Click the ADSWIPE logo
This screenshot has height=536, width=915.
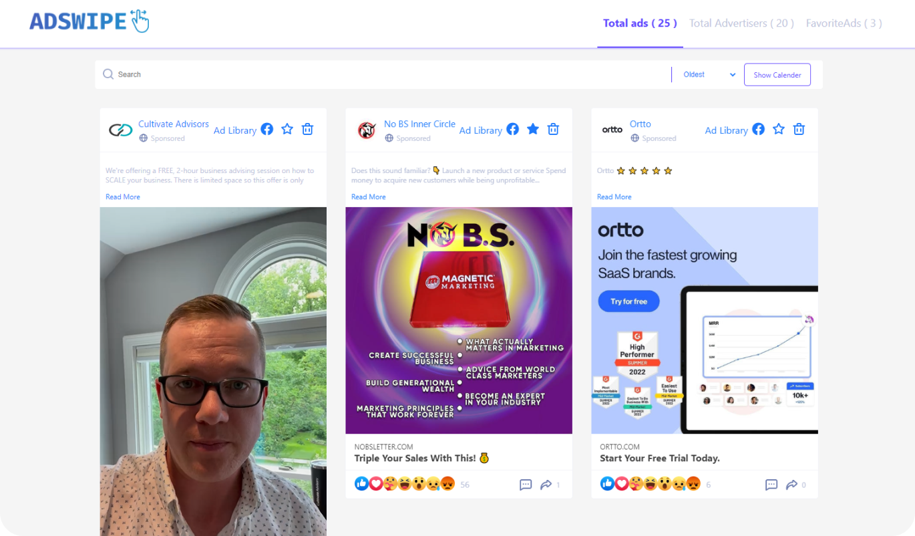(x=89, y=21)
